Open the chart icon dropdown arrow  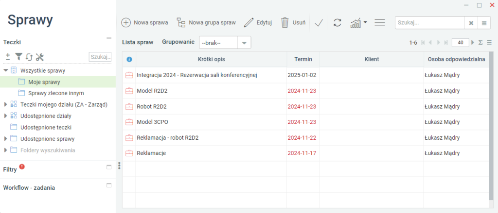coord(365,22)
